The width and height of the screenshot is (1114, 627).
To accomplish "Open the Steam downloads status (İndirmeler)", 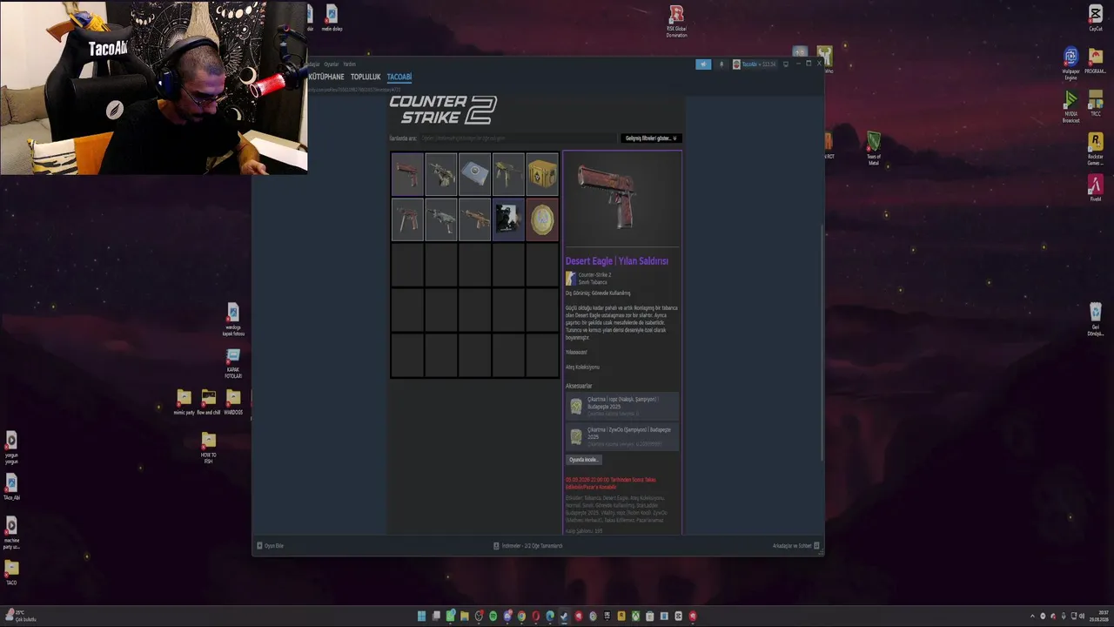I will pyautogui.click(x=528, y=546).
